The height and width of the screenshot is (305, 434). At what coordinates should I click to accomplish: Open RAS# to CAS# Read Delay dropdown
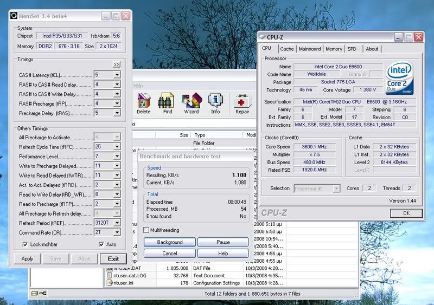tap(117, 85)
